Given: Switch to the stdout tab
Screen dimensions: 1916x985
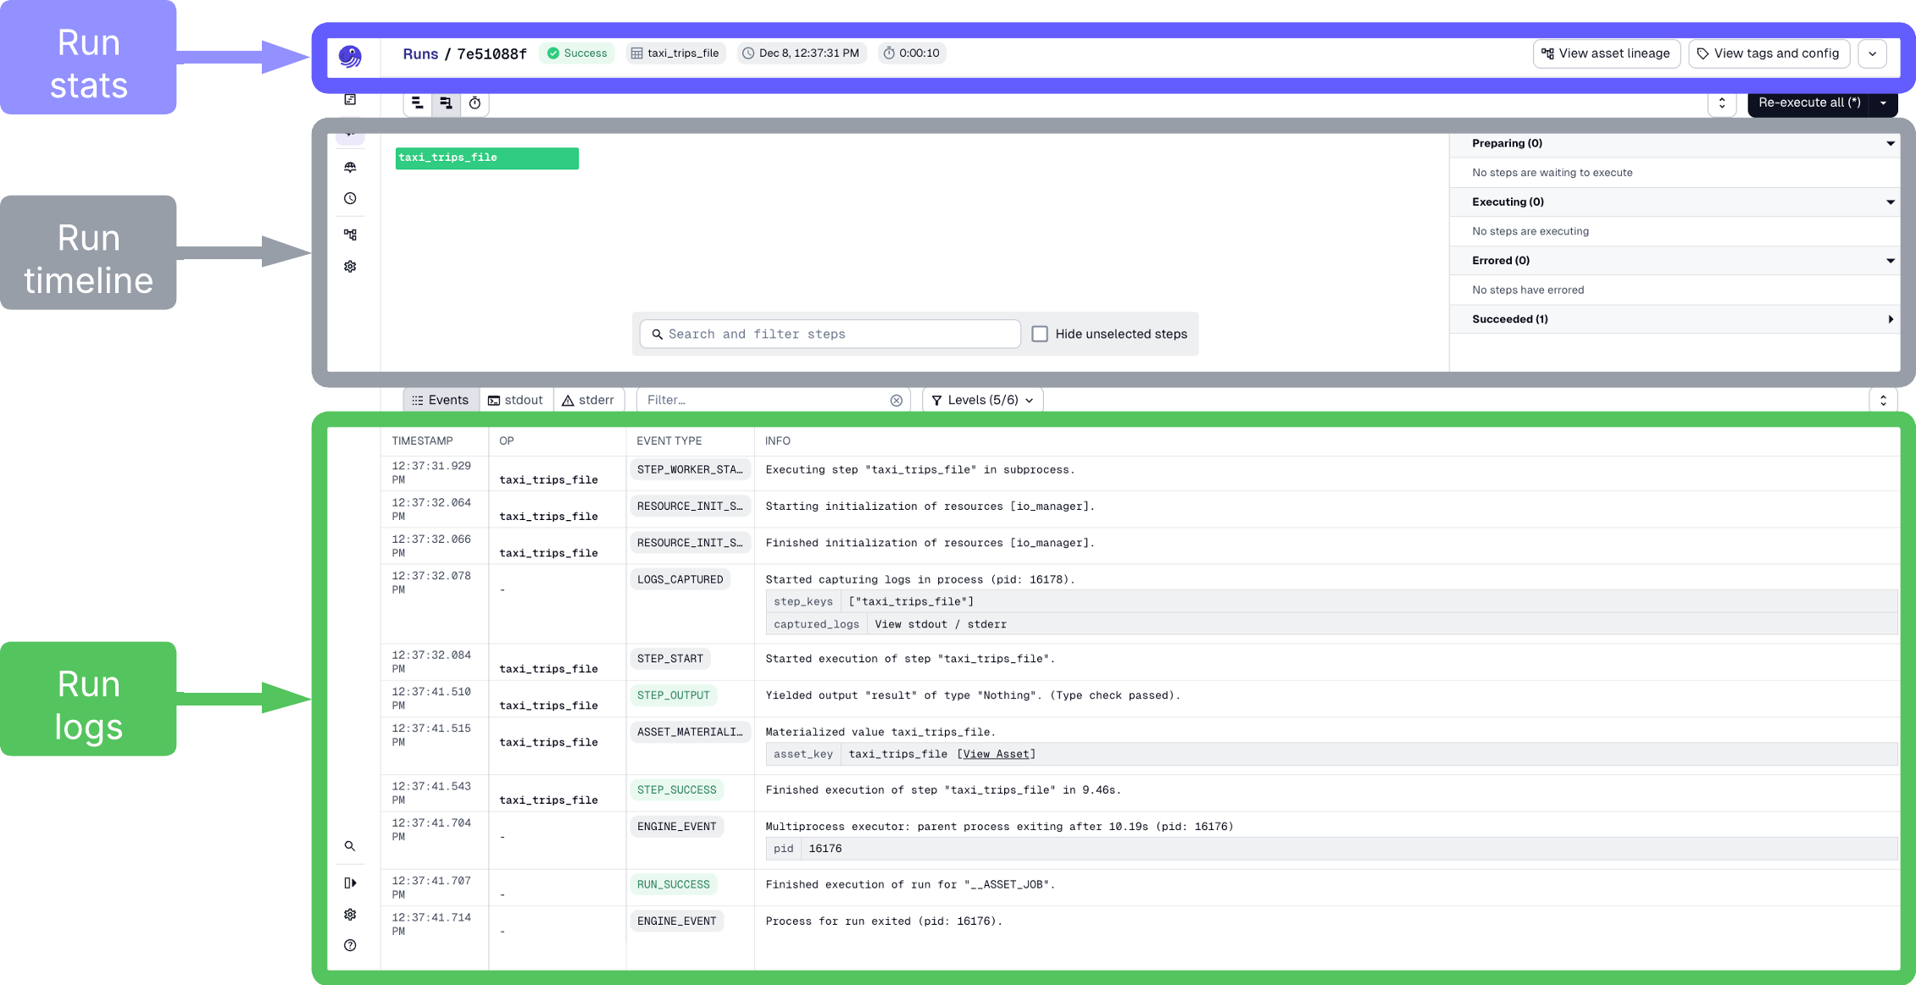Looking at the screenshot, I should pyautogui.click(x=516, y=400).
